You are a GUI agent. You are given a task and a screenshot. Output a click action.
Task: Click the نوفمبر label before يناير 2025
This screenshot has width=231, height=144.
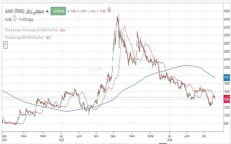pos(43,136)
